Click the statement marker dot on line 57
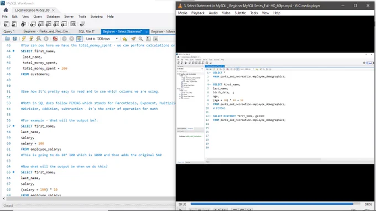Screen dimensions: 376x211 point(13,126)
